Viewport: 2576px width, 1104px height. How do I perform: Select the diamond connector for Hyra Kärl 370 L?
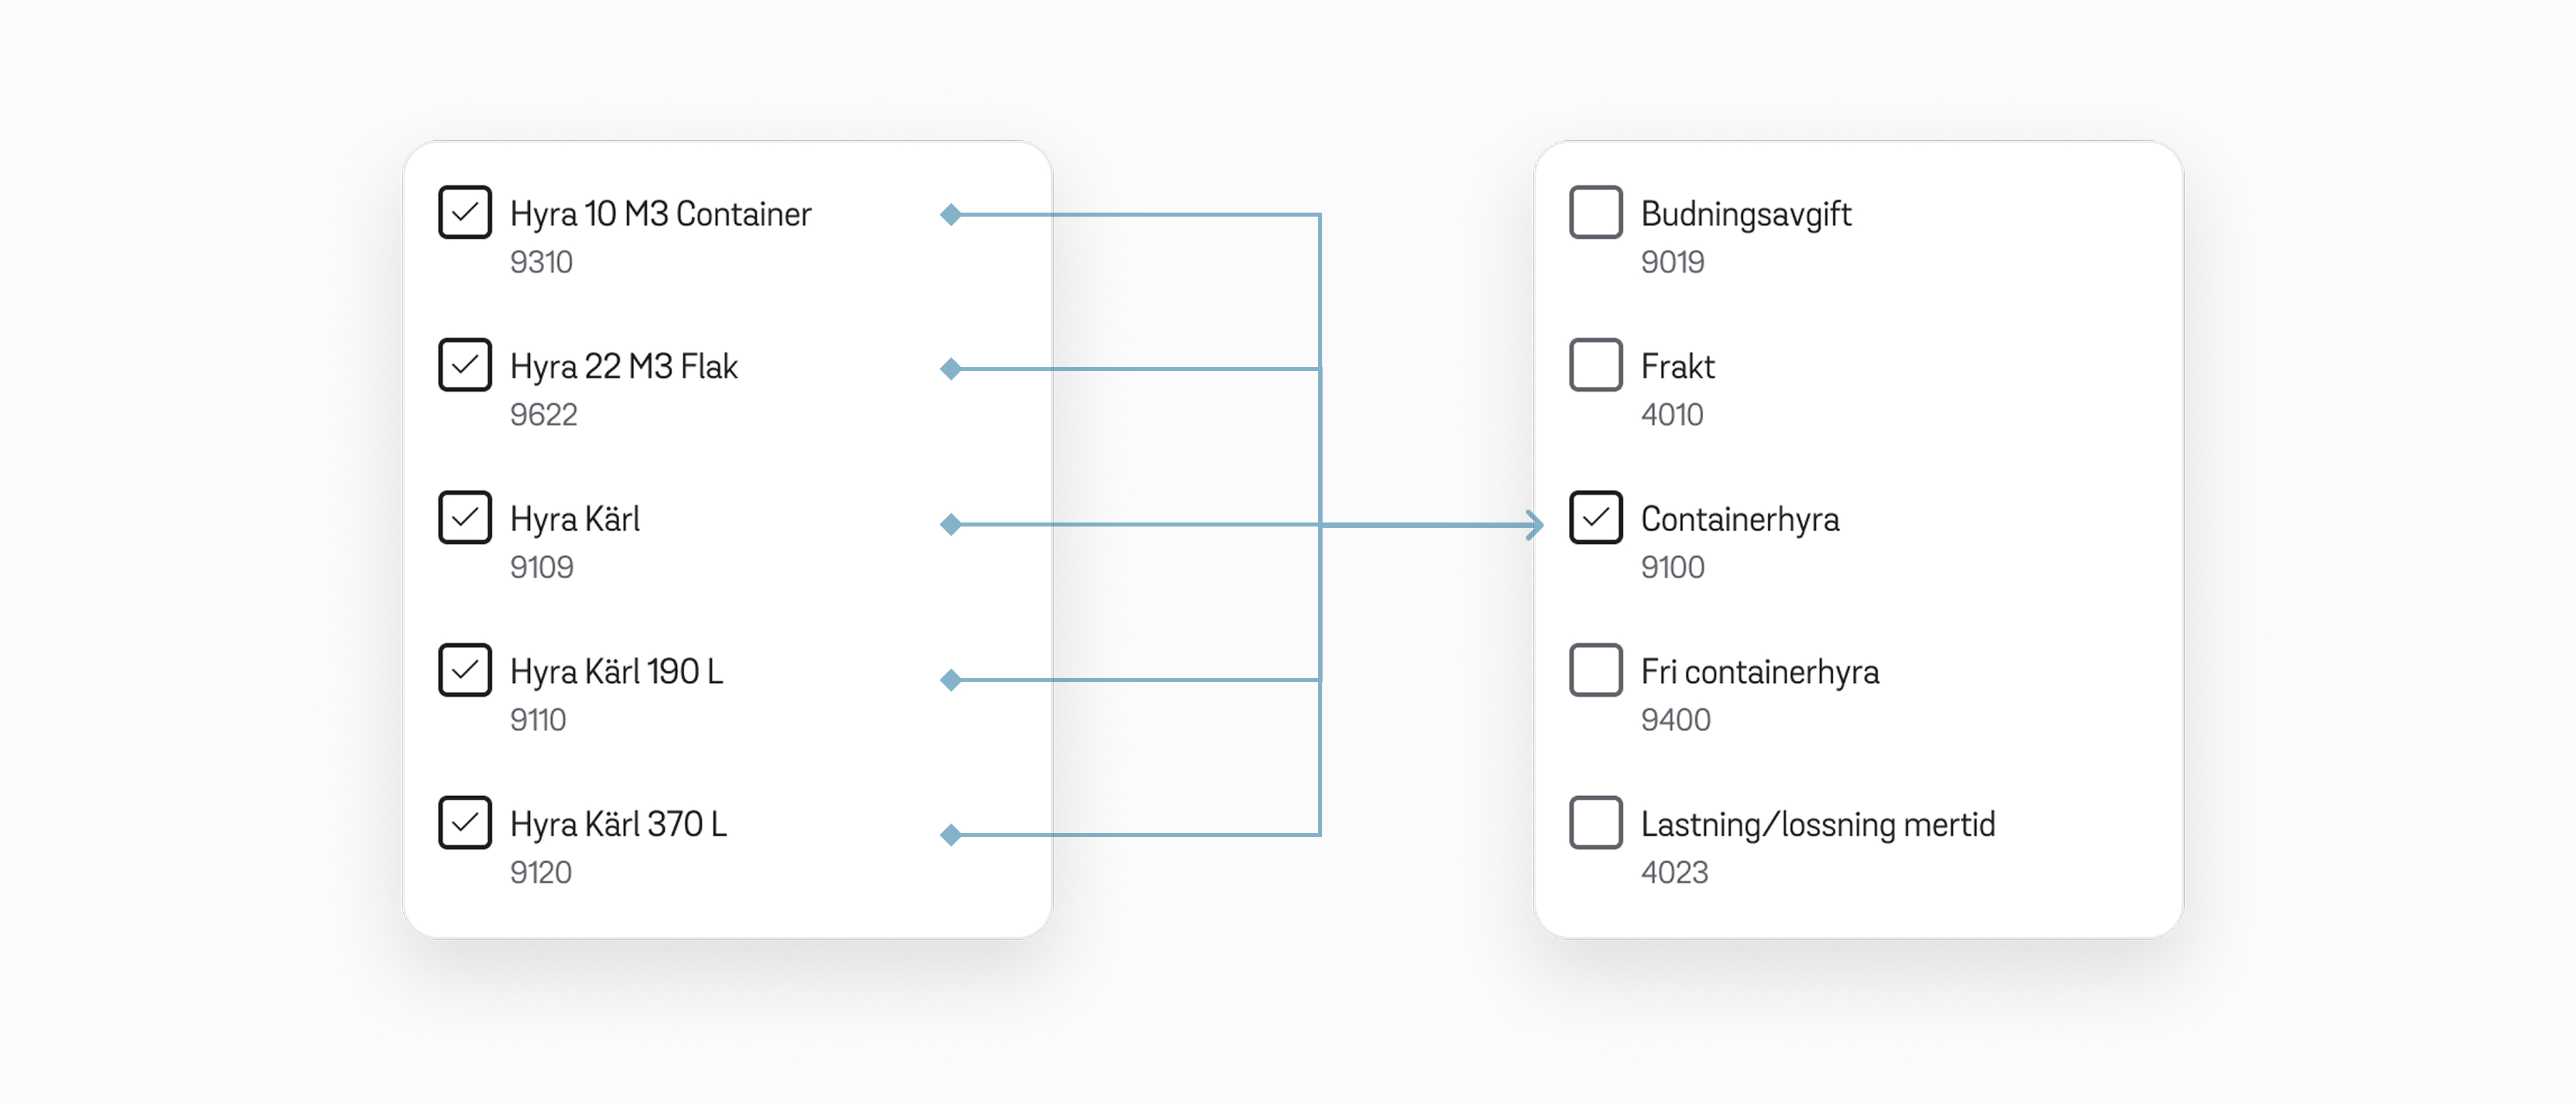point(951,835)
